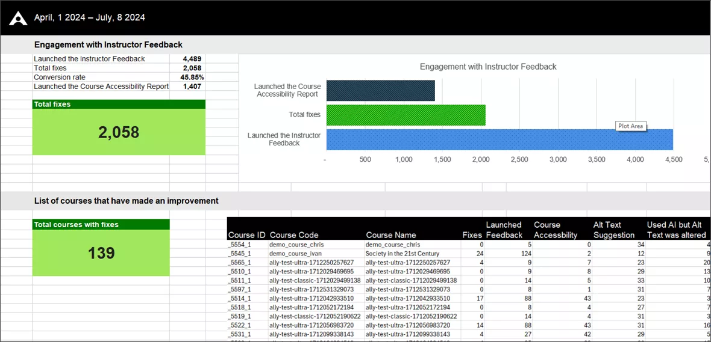Click the Course Code column header

click(x=294, y=235)
